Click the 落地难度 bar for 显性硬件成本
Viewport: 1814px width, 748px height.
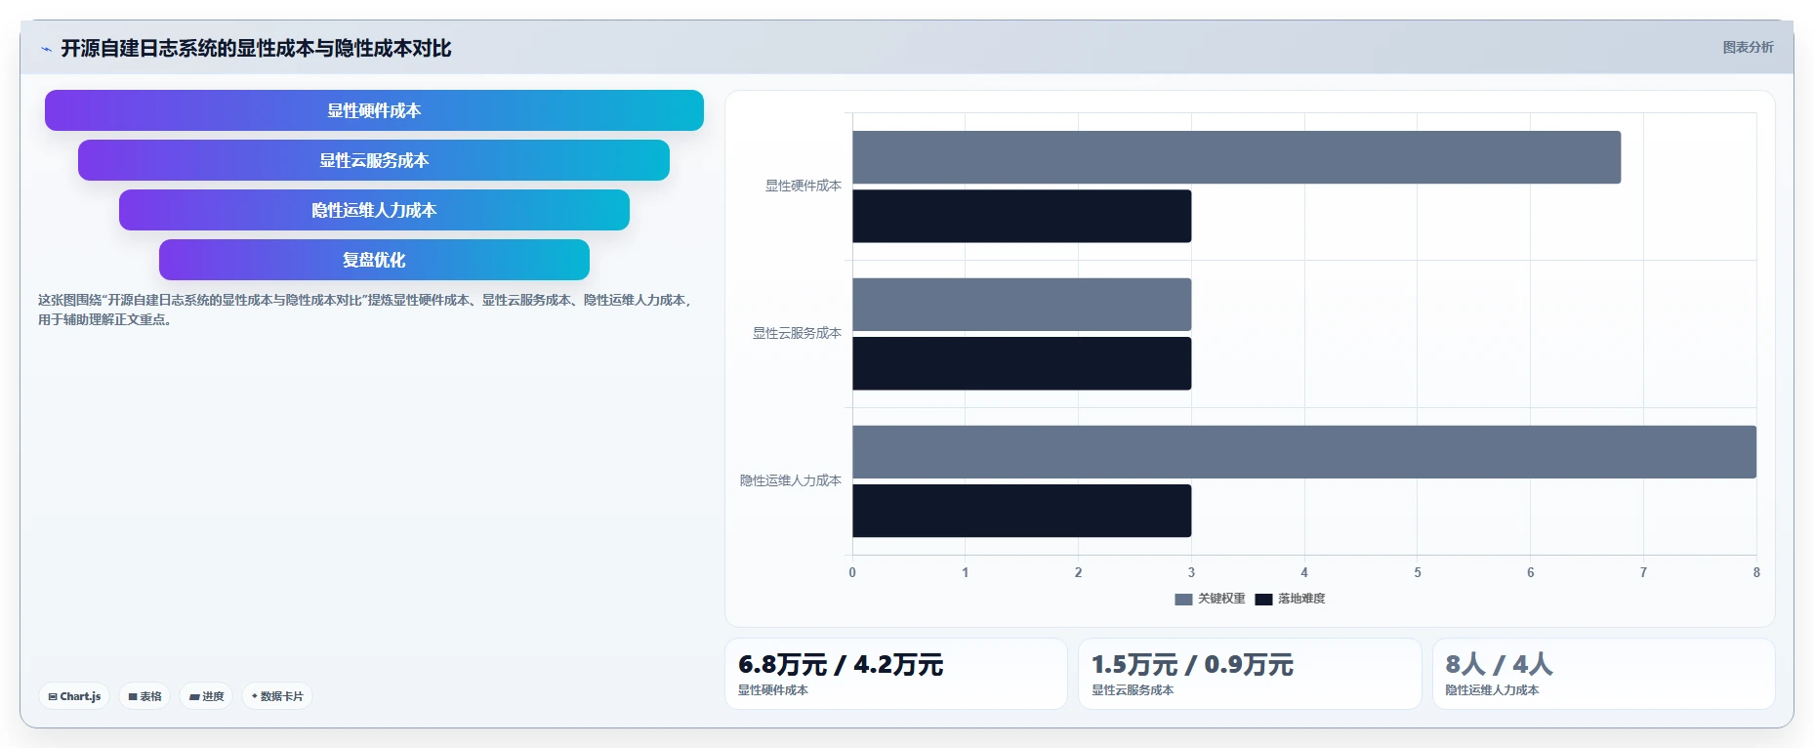pyautogui.click(x=1021, y=216)
